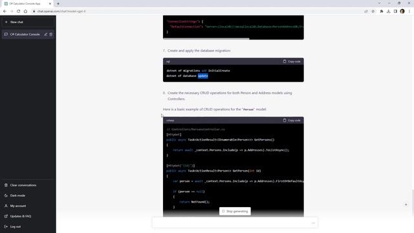
Task: Click the address bar URL
Action: click(x=61, y=12)
